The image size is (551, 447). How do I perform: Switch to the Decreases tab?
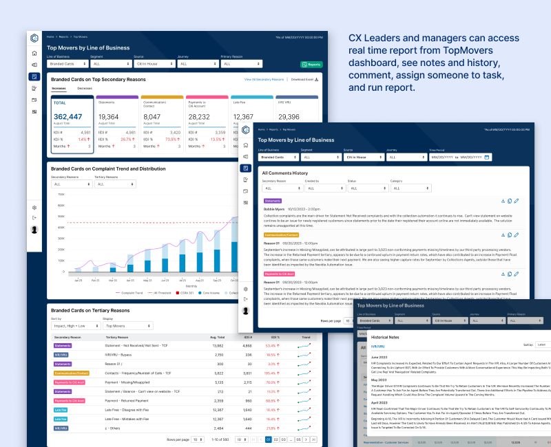tap(85, 89)
